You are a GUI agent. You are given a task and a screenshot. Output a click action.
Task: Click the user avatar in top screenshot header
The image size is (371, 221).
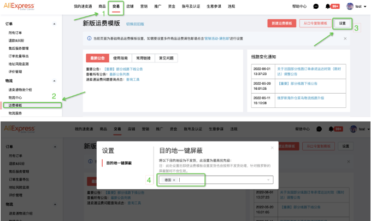[350, 7]
